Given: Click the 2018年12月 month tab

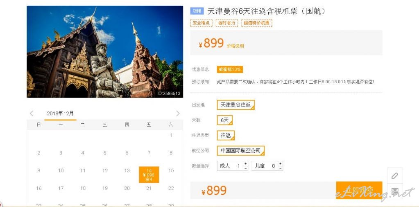Looking at the screenshot, I should click(60, 114).
